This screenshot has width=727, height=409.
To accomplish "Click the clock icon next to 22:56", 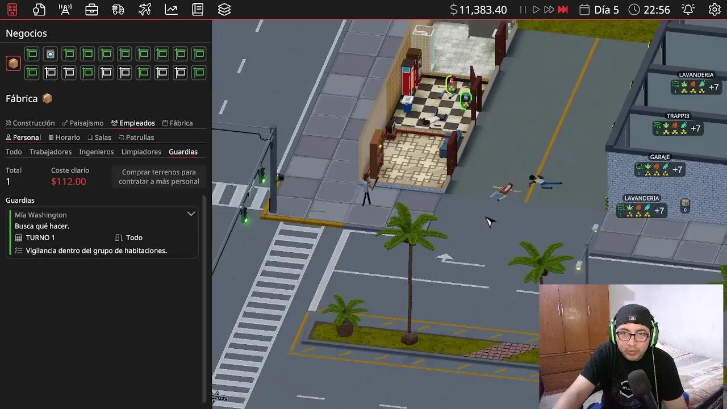I will point(634,10).
